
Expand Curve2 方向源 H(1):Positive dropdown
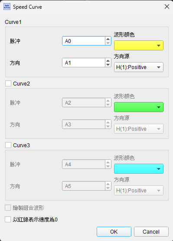tap(139, 129)
